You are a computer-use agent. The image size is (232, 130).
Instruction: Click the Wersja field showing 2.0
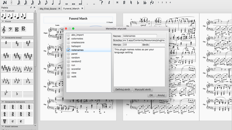132,44
